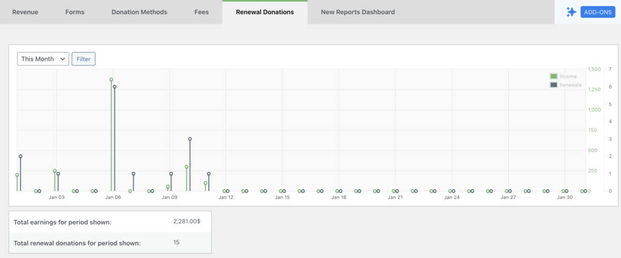
Task: Click the tallest dark renewals peak marker
Action: [115, 87]
